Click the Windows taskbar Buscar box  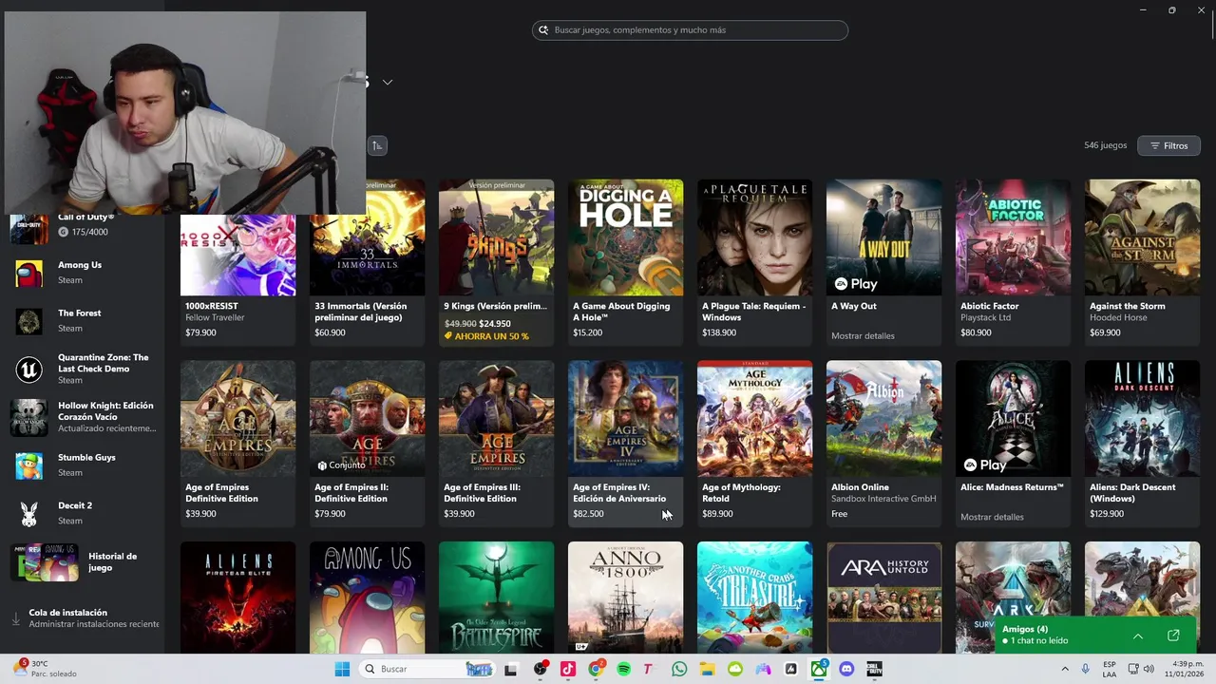(x=427, y=669)
